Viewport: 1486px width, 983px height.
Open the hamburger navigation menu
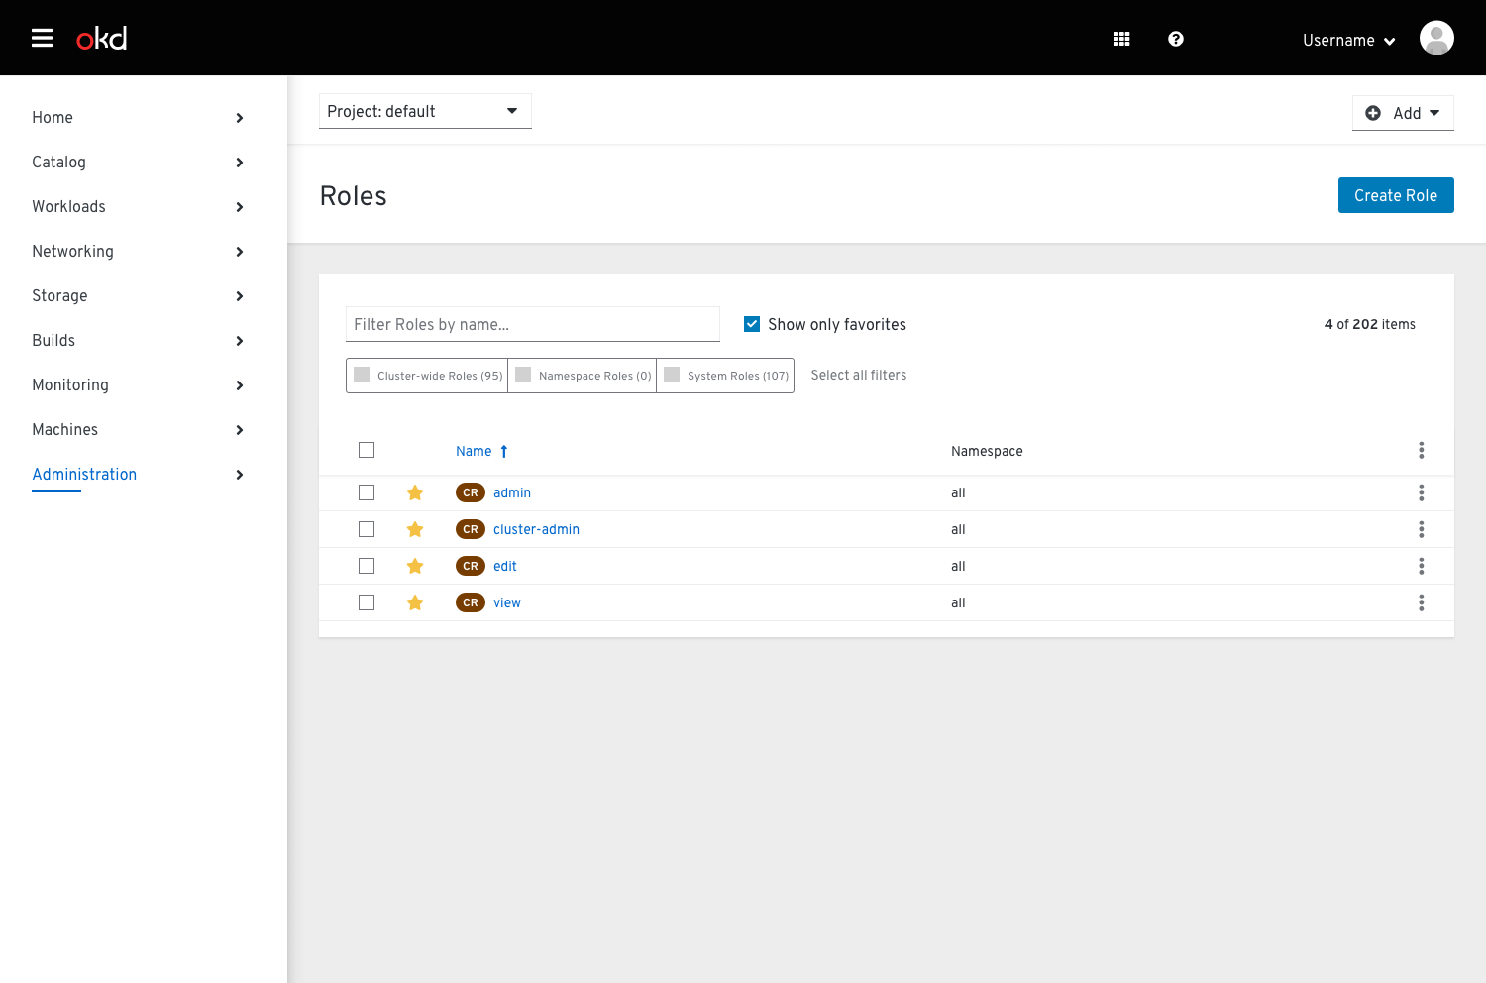42,38
